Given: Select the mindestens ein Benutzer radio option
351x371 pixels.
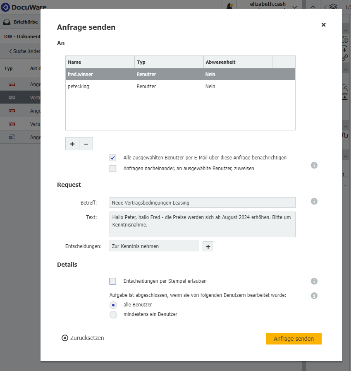Looking at the screenshot, I should (x=113, y=315).
